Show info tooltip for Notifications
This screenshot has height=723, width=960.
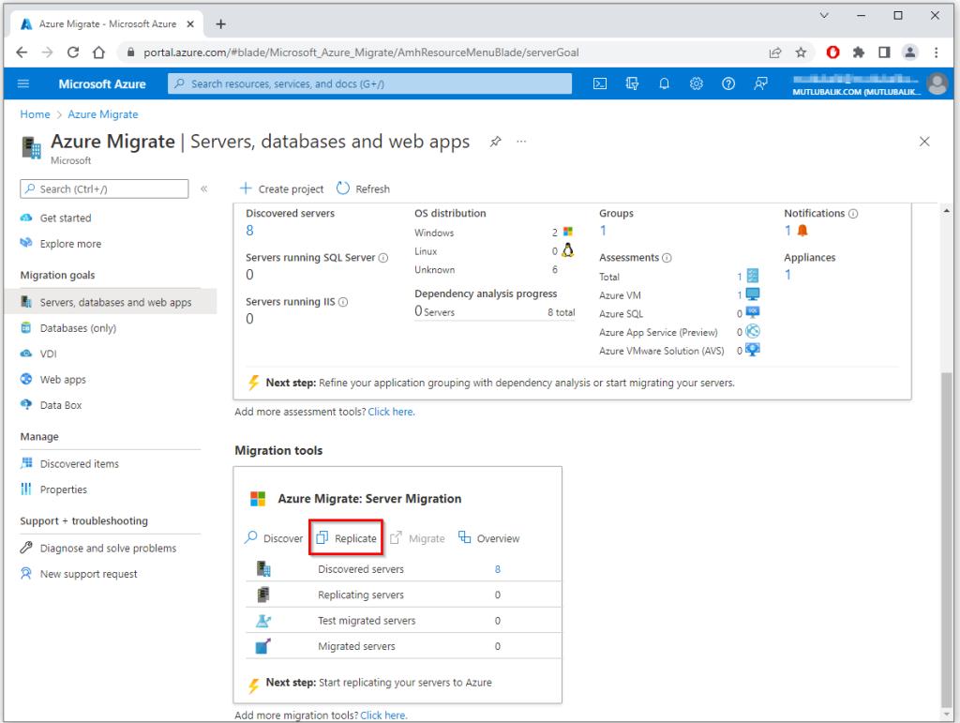853,214
